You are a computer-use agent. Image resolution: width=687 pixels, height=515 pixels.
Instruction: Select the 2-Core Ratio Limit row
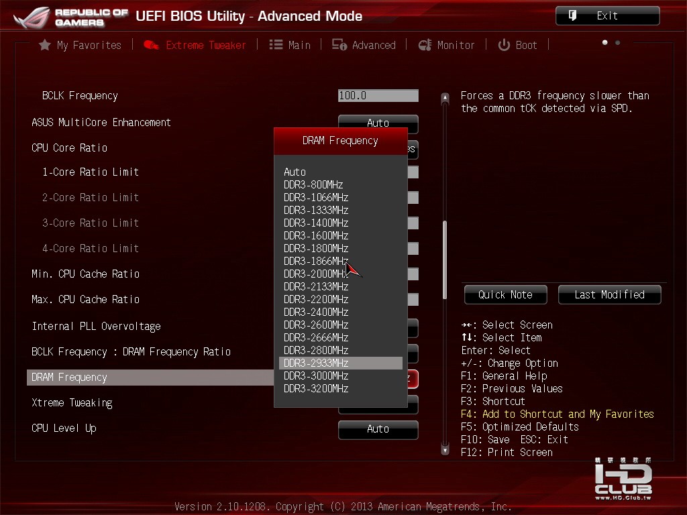(x=91, y=198)
